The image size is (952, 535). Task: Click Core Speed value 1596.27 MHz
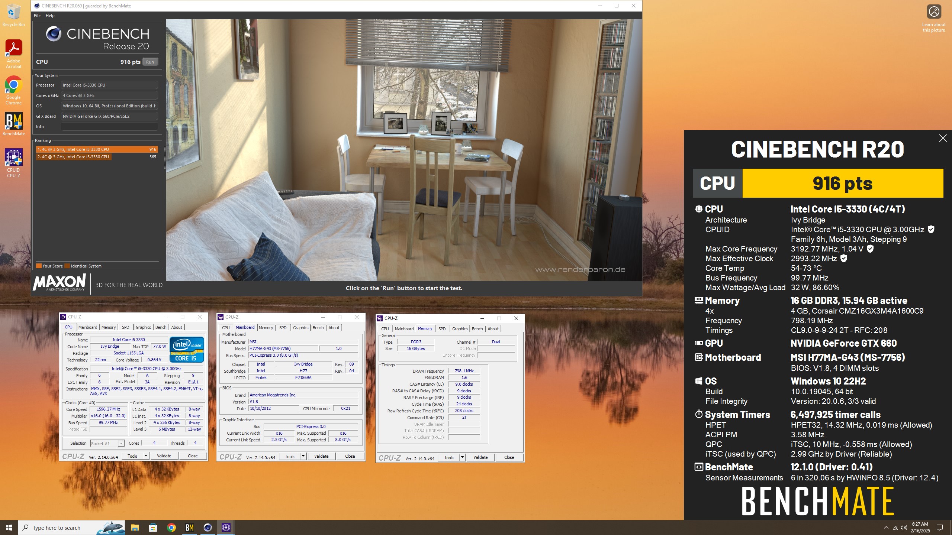click(x=108, y=409)
